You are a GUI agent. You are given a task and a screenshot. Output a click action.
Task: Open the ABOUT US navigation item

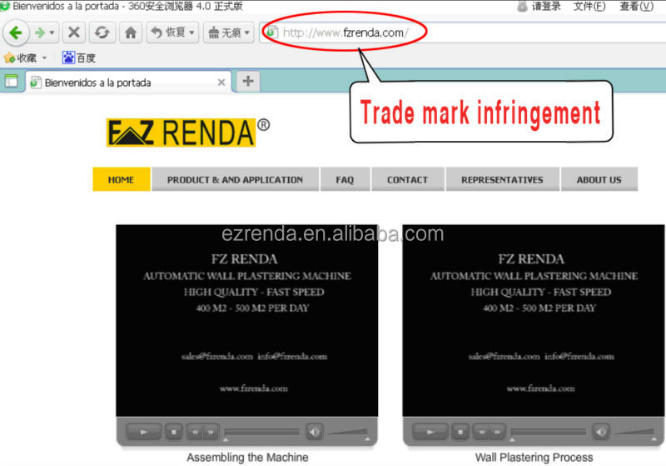pos(599,179)
